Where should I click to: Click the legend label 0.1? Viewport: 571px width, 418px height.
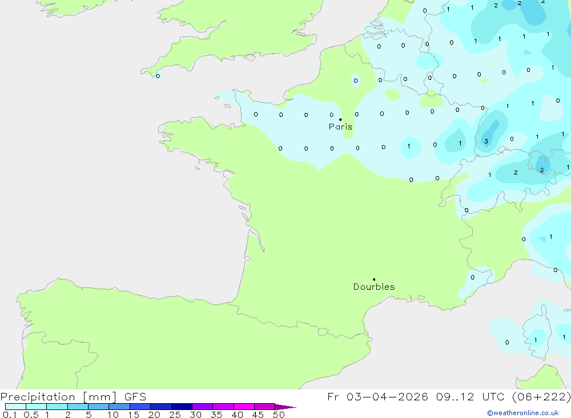point(10,415)
